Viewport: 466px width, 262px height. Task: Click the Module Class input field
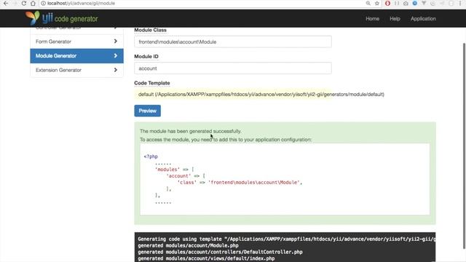coord(233,42)
